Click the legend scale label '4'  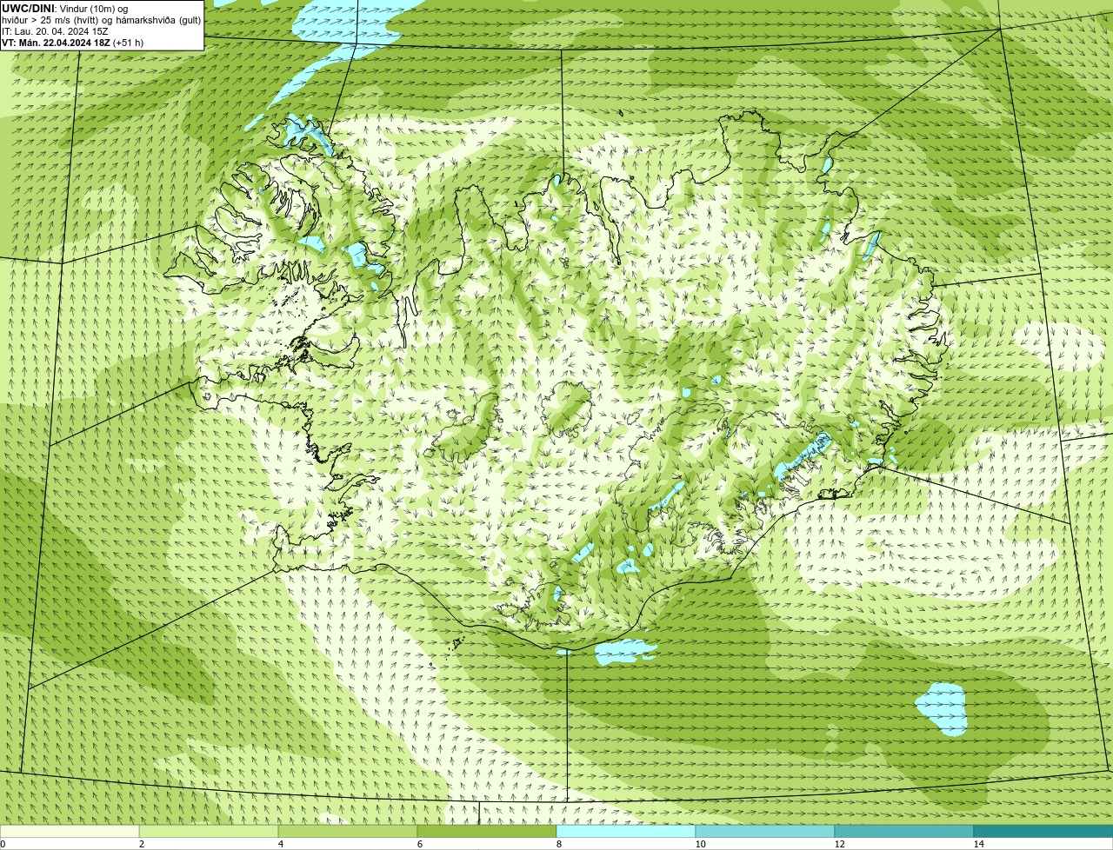(x=280, y=844)
